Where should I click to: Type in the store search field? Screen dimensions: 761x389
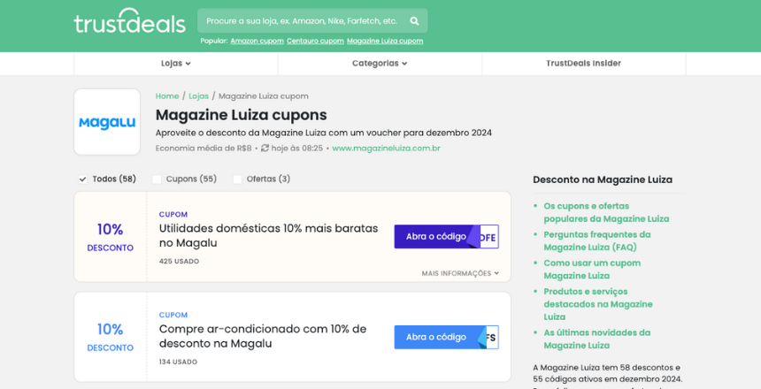301,20
